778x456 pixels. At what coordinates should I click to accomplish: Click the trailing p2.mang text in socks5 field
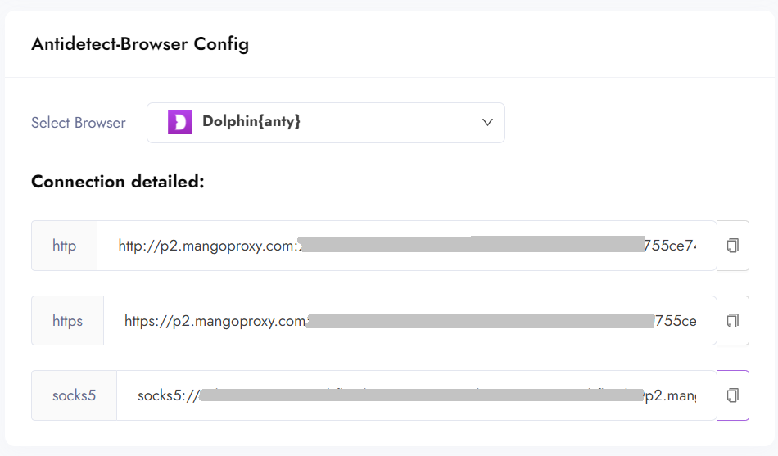pyautogui.click(x=670, y=396)
